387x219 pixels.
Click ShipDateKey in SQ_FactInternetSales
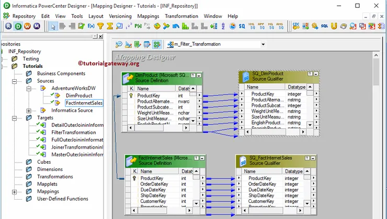pyautogui.click(x=261, y=196)
